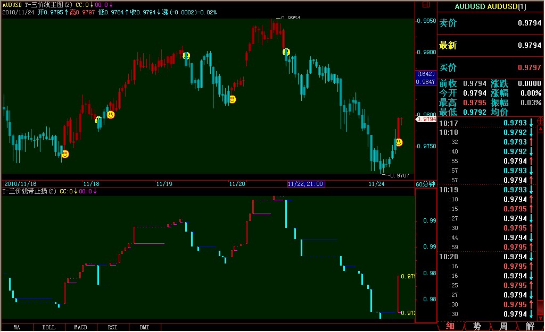
Task: Click the highlighted 11/22,21:00 date label
Action: tap(306, 184)
